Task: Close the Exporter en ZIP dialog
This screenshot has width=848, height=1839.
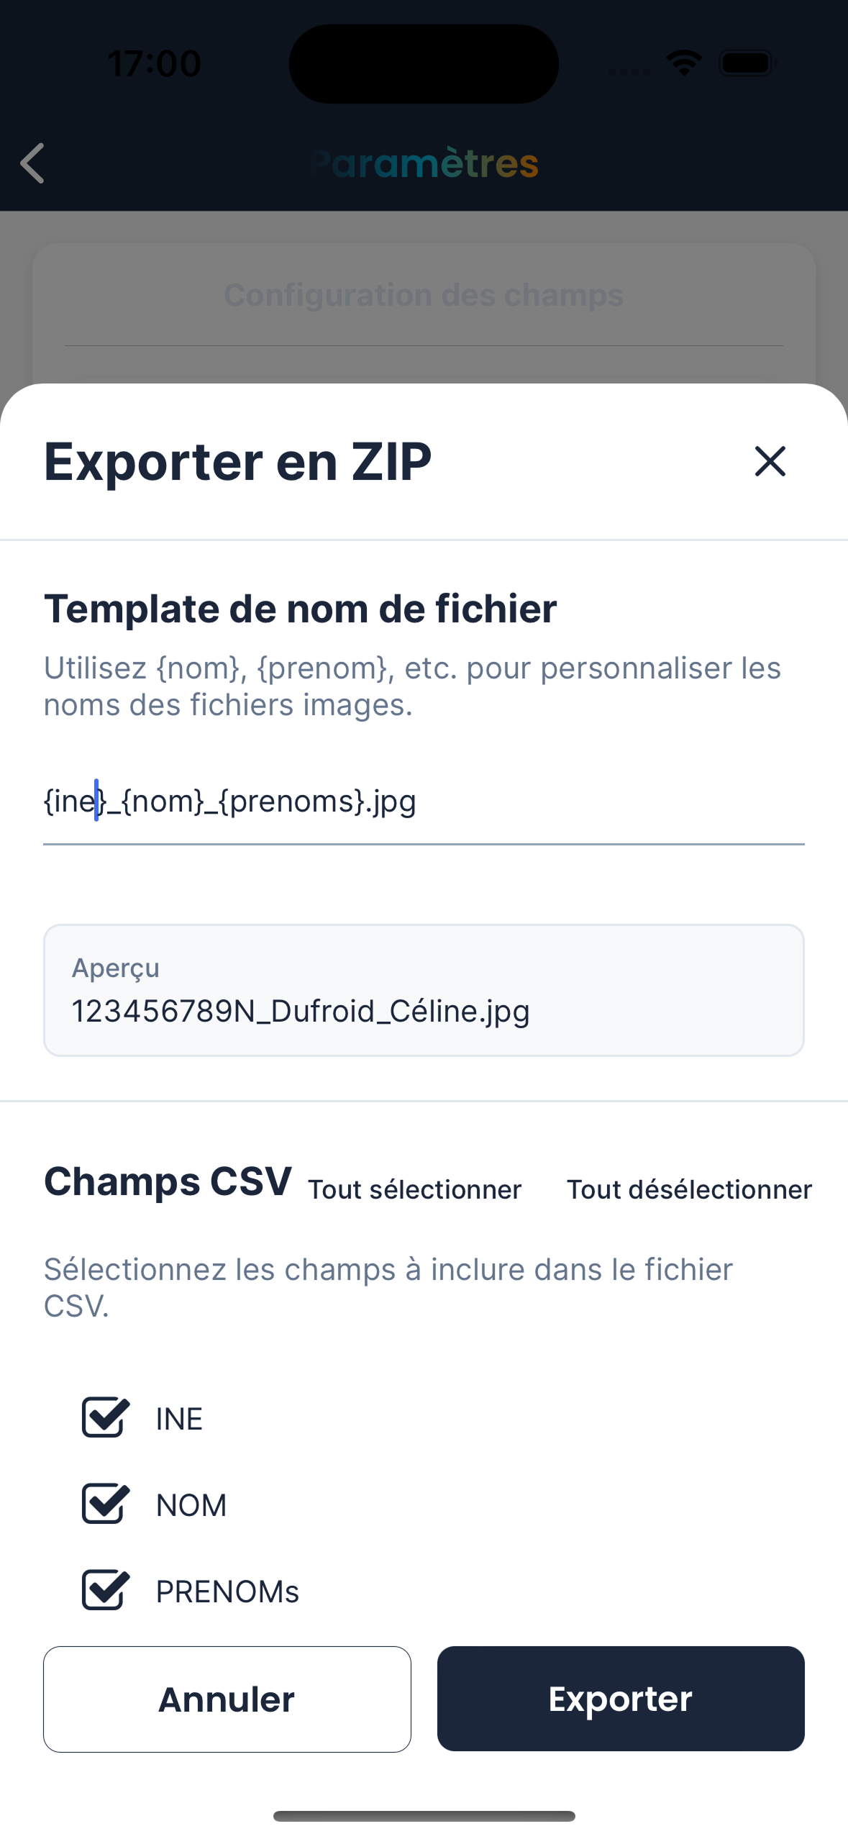Action: point(770,461)
